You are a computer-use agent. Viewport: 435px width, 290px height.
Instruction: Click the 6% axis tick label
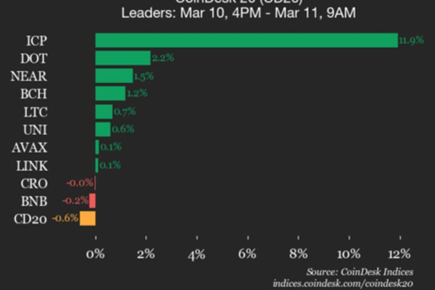248,254
